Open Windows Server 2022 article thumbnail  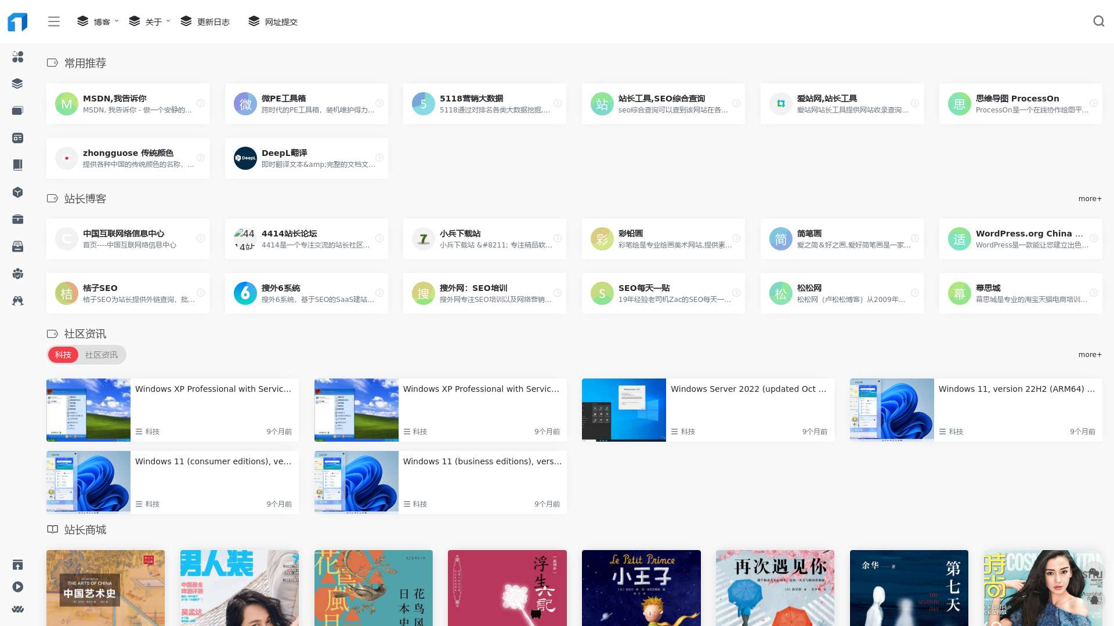pos(624,410)
